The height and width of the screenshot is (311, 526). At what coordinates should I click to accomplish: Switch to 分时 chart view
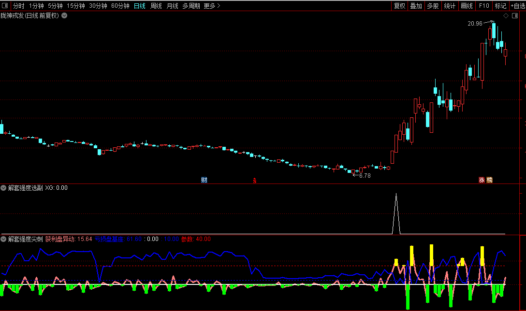[x=19, y=6]
